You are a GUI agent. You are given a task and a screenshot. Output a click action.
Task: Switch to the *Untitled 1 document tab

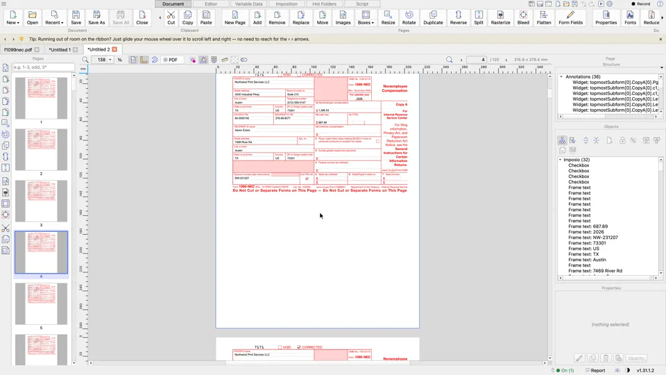click(x=60, y=50)
